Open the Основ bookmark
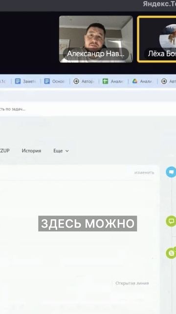Screen dimensions: 176x314 (x=54, y=81)
